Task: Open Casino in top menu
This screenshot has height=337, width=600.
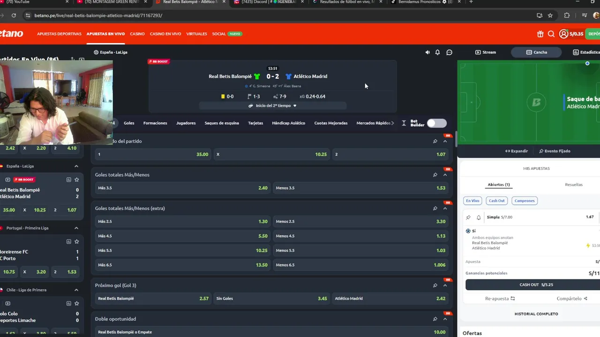Action: coord(137,34)
